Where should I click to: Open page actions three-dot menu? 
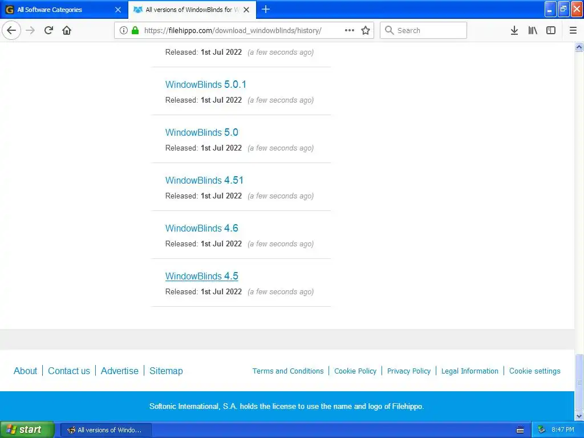[x=350, y=30]
